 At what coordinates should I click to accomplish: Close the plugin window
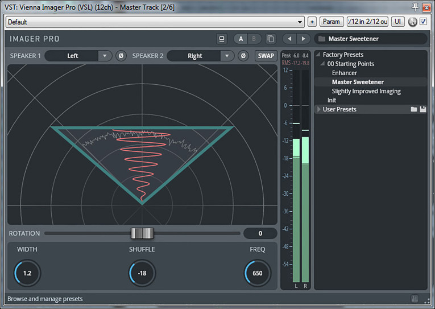[426, 7]
